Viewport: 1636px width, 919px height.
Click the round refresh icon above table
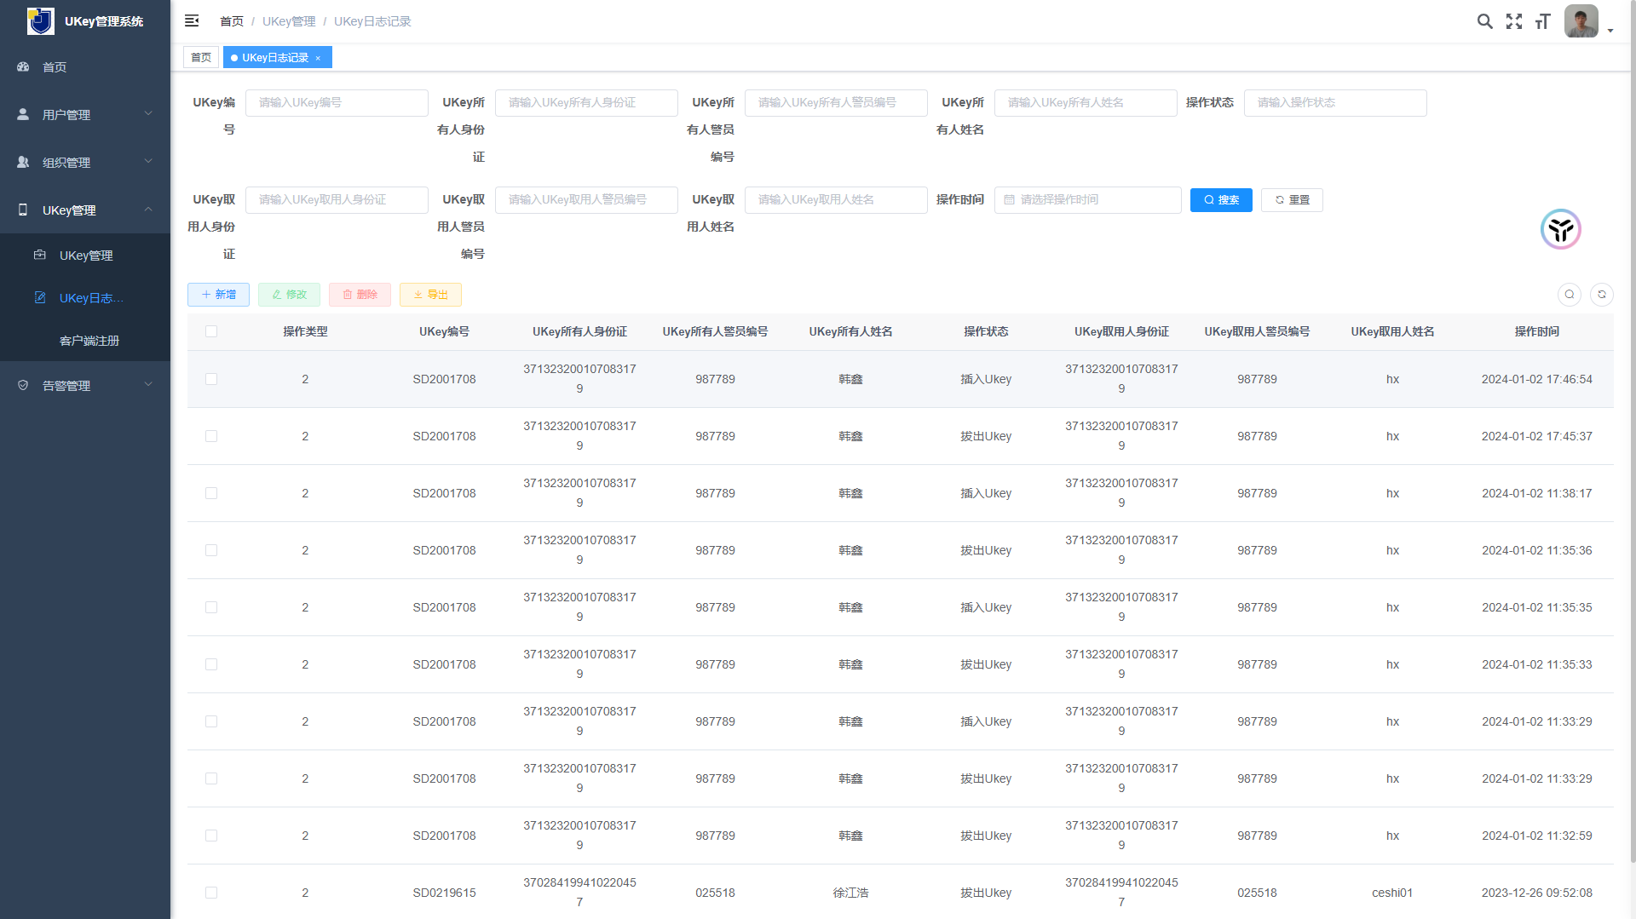(x=1602, y=295)
